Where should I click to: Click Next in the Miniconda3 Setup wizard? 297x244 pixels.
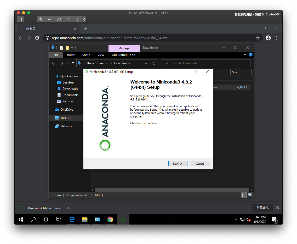tap(178, 163)
